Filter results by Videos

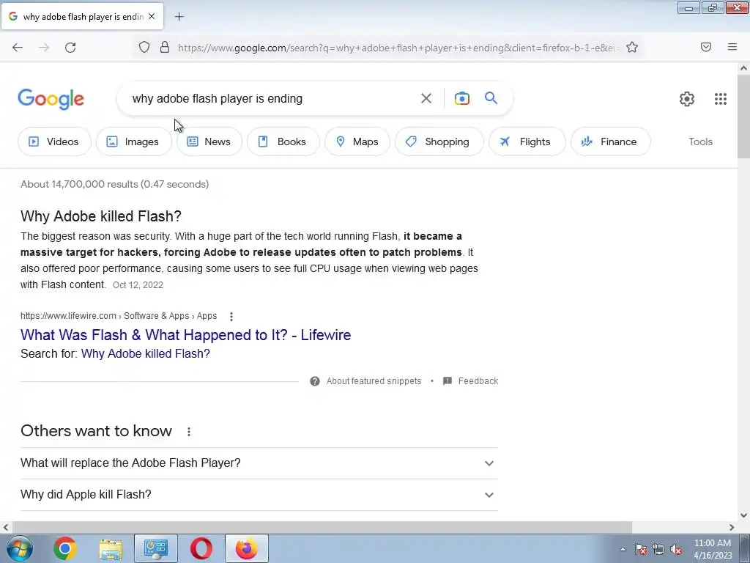pyautogui.click(x=54, y=141)
